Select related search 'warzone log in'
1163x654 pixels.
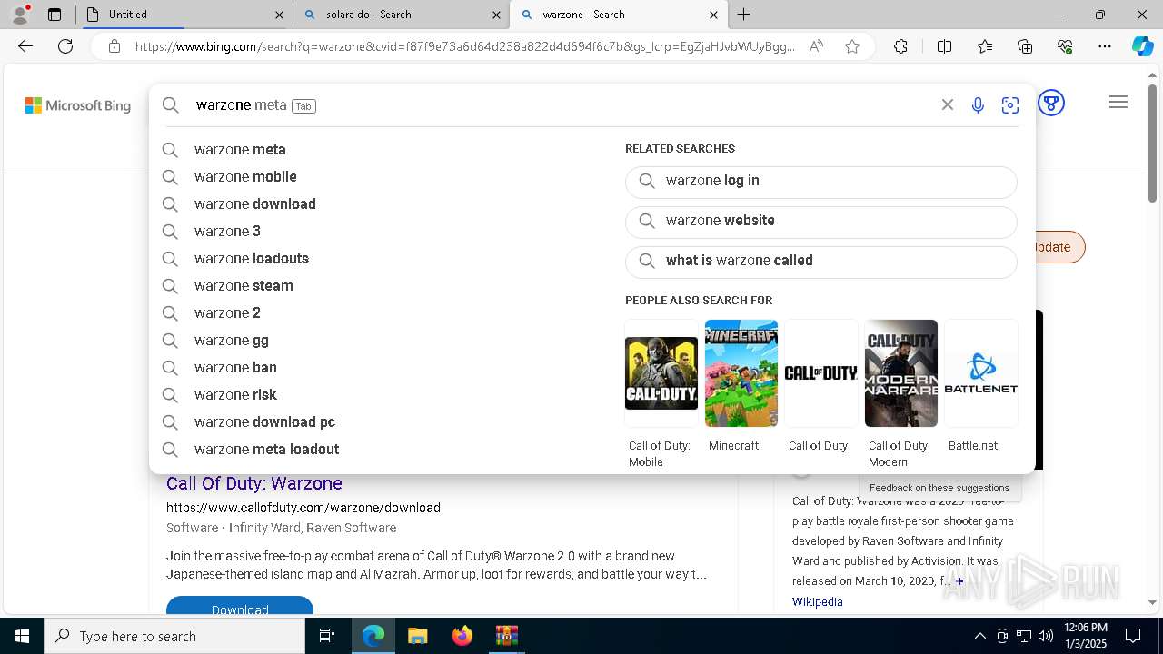pos(821,181)
